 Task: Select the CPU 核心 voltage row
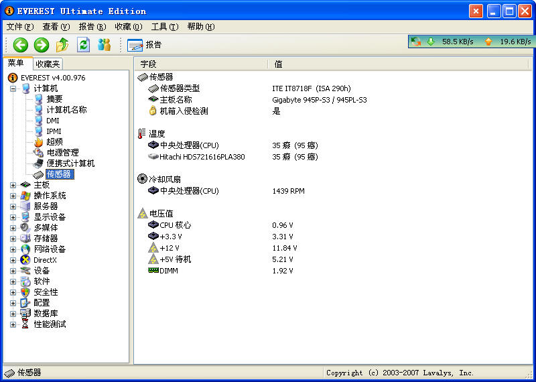coord(221,225)
